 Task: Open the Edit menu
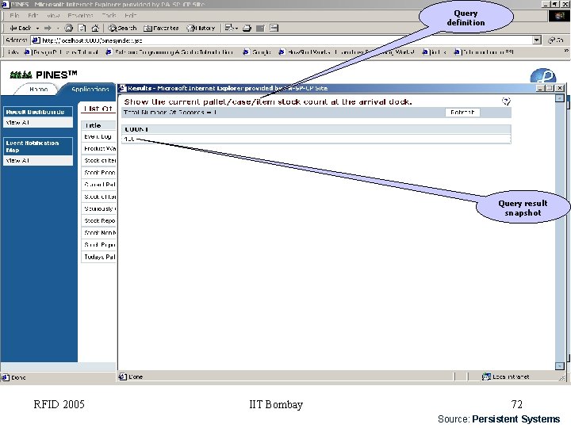pos(33,15)
